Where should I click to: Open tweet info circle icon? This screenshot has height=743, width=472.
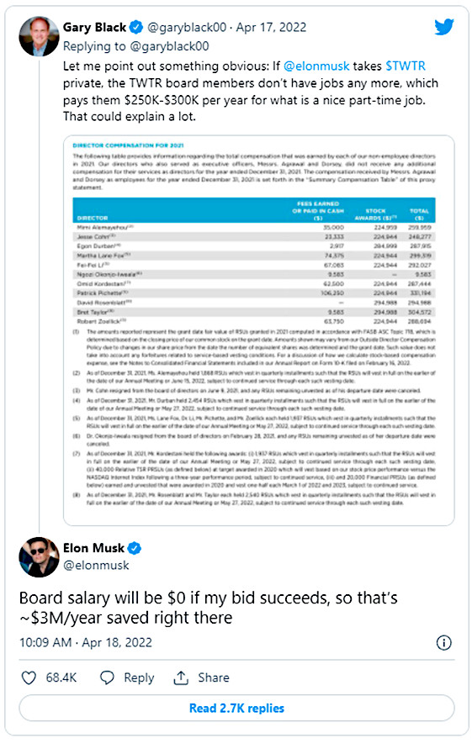(444, 643)
